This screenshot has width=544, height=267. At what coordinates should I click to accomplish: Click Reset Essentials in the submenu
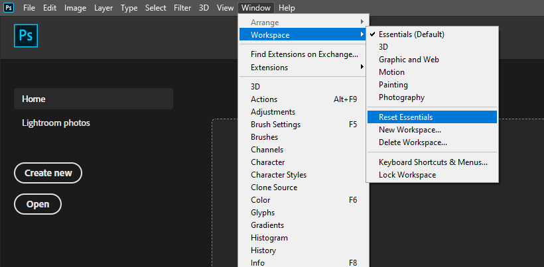[405, 117]
